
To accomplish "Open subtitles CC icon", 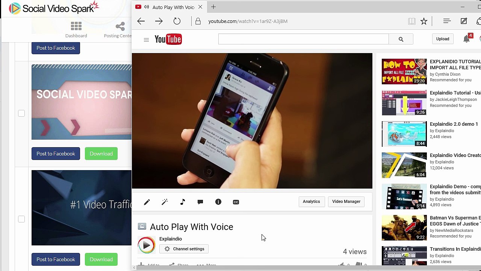I will click(236, 202).
